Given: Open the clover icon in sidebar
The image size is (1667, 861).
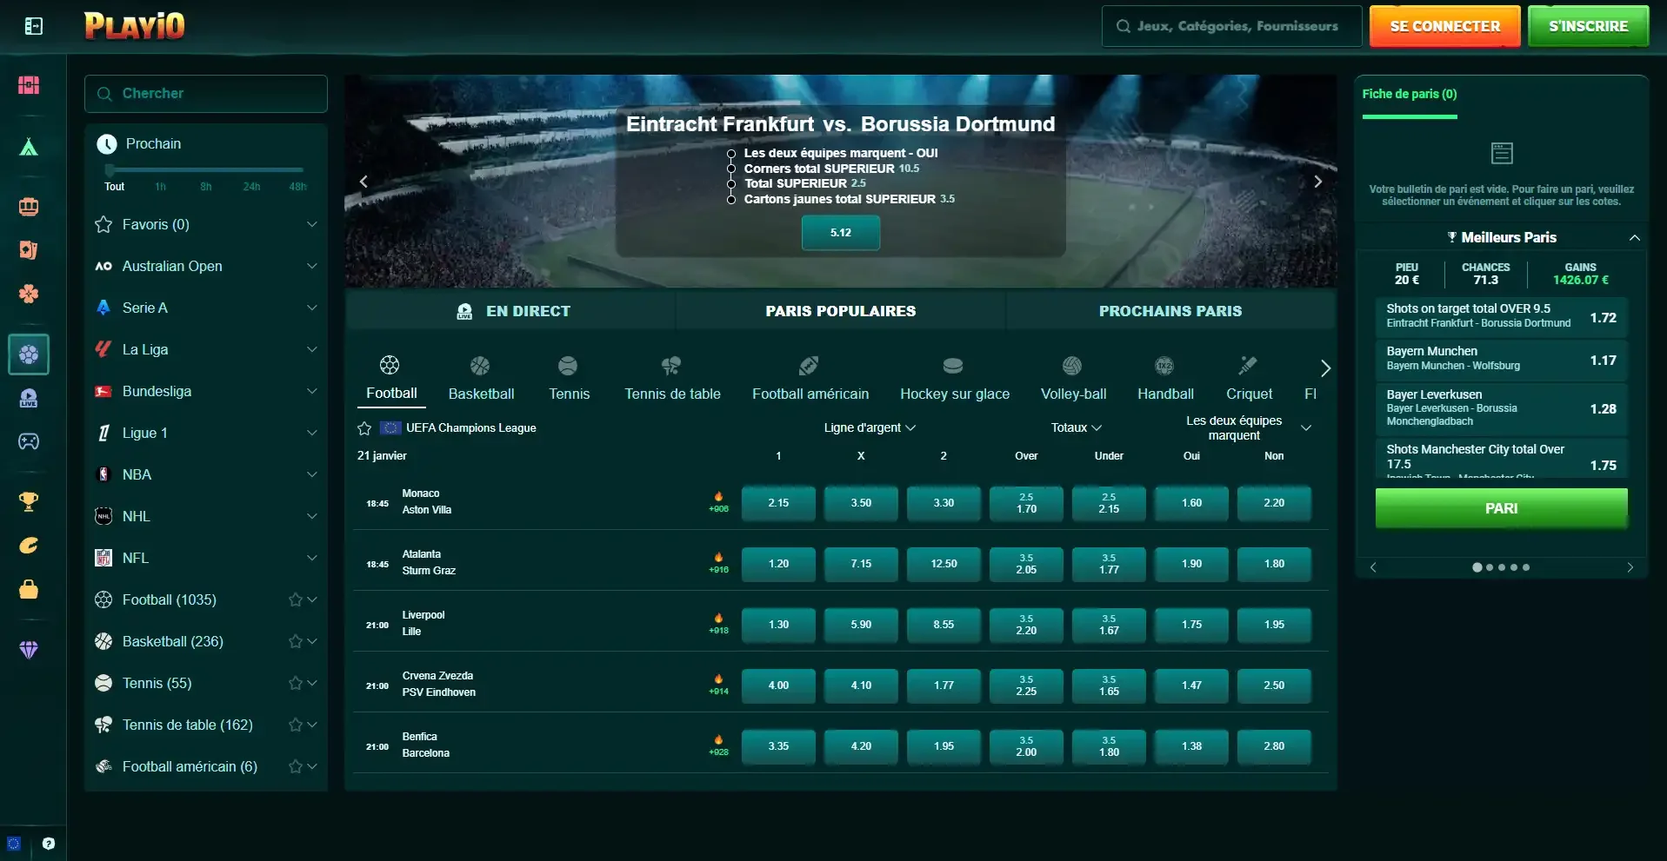Looking at the screenshot, I should point(29,294).
